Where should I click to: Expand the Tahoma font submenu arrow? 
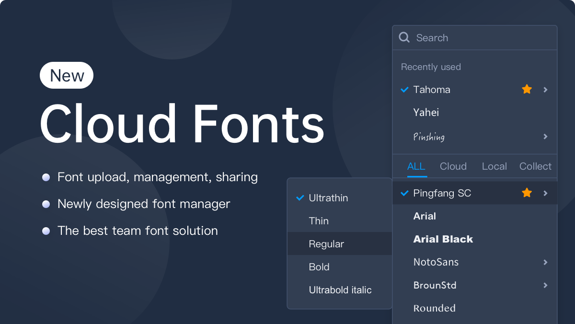click(545, 90)
